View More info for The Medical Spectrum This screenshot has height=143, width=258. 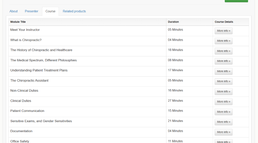click(x=223, y=61)
